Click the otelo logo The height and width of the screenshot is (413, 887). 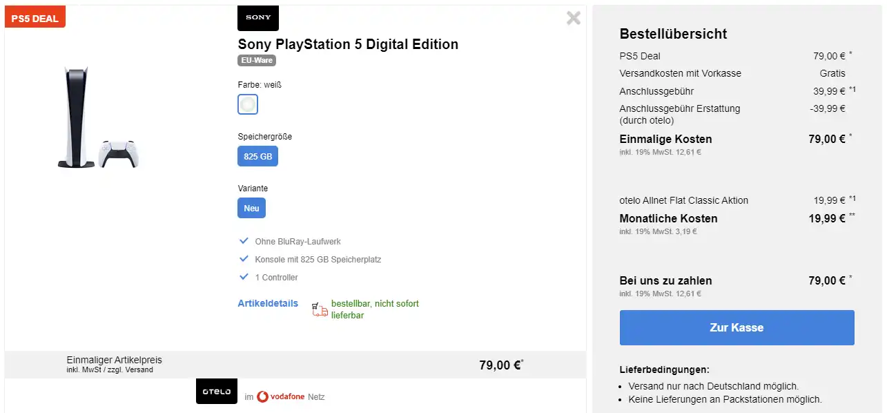coord(217,392)
